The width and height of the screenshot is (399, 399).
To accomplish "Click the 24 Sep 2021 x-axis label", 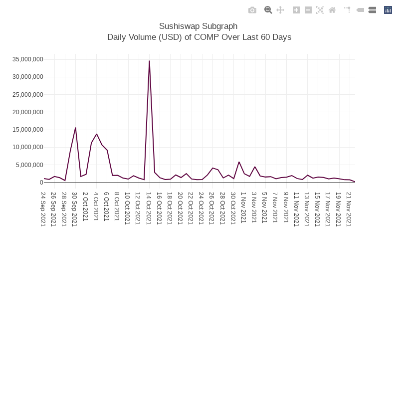I will pos(43,209).
